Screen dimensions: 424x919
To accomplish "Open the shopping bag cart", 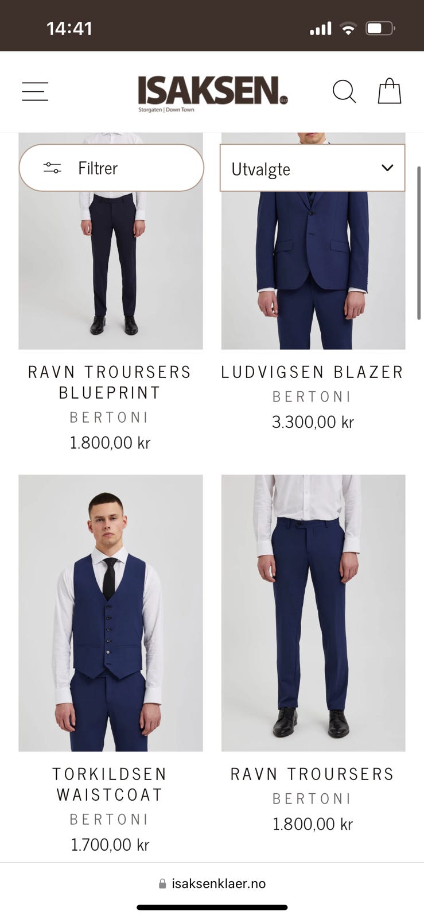I will coord(389,91).
